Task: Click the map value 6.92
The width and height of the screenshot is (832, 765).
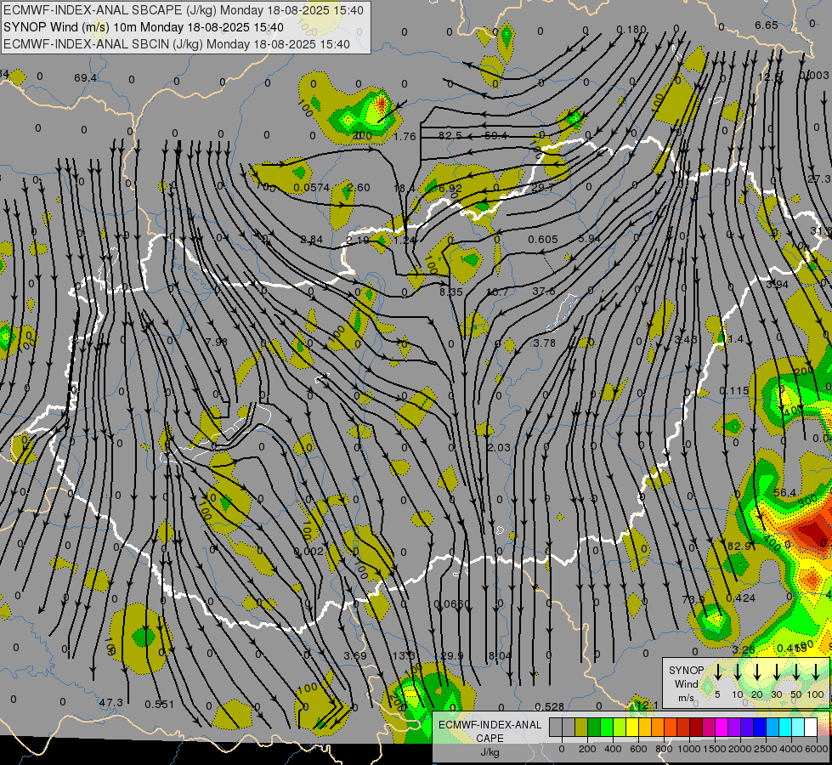Action: [450, 188]
